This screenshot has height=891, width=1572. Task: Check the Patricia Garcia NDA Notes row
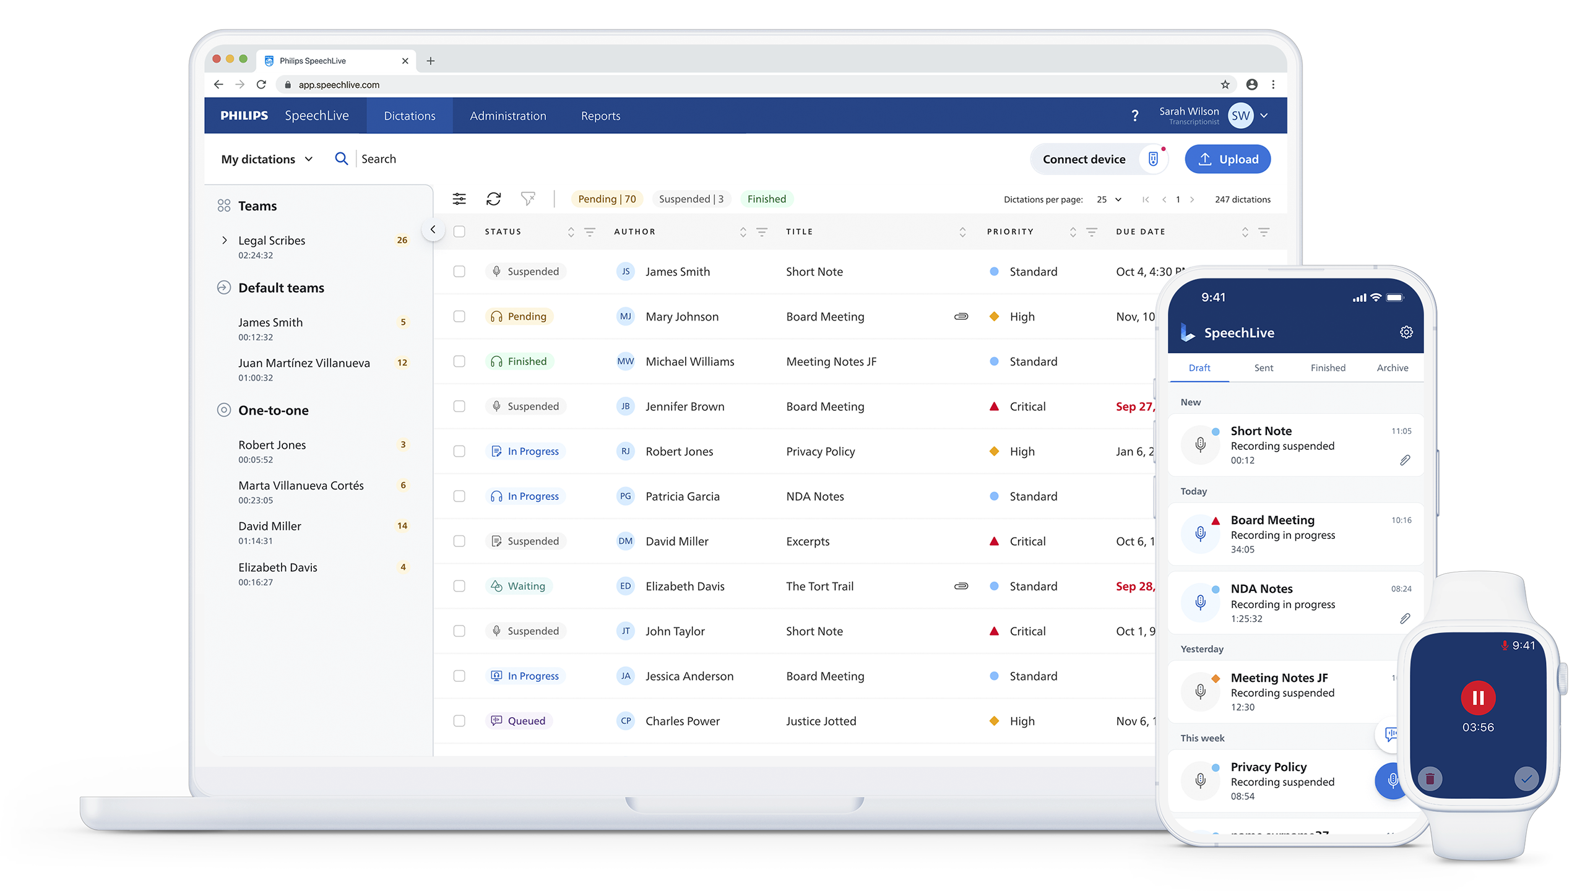coord(459,496)
